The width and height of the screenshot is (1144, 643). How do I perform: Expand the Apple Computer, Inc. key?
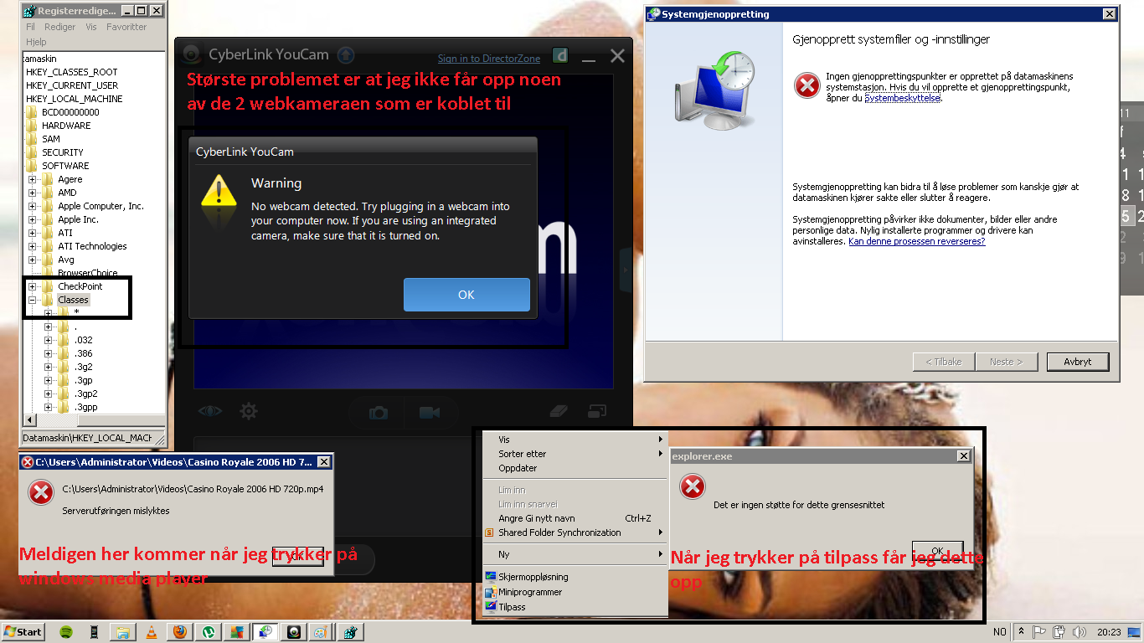pos(33,206)
